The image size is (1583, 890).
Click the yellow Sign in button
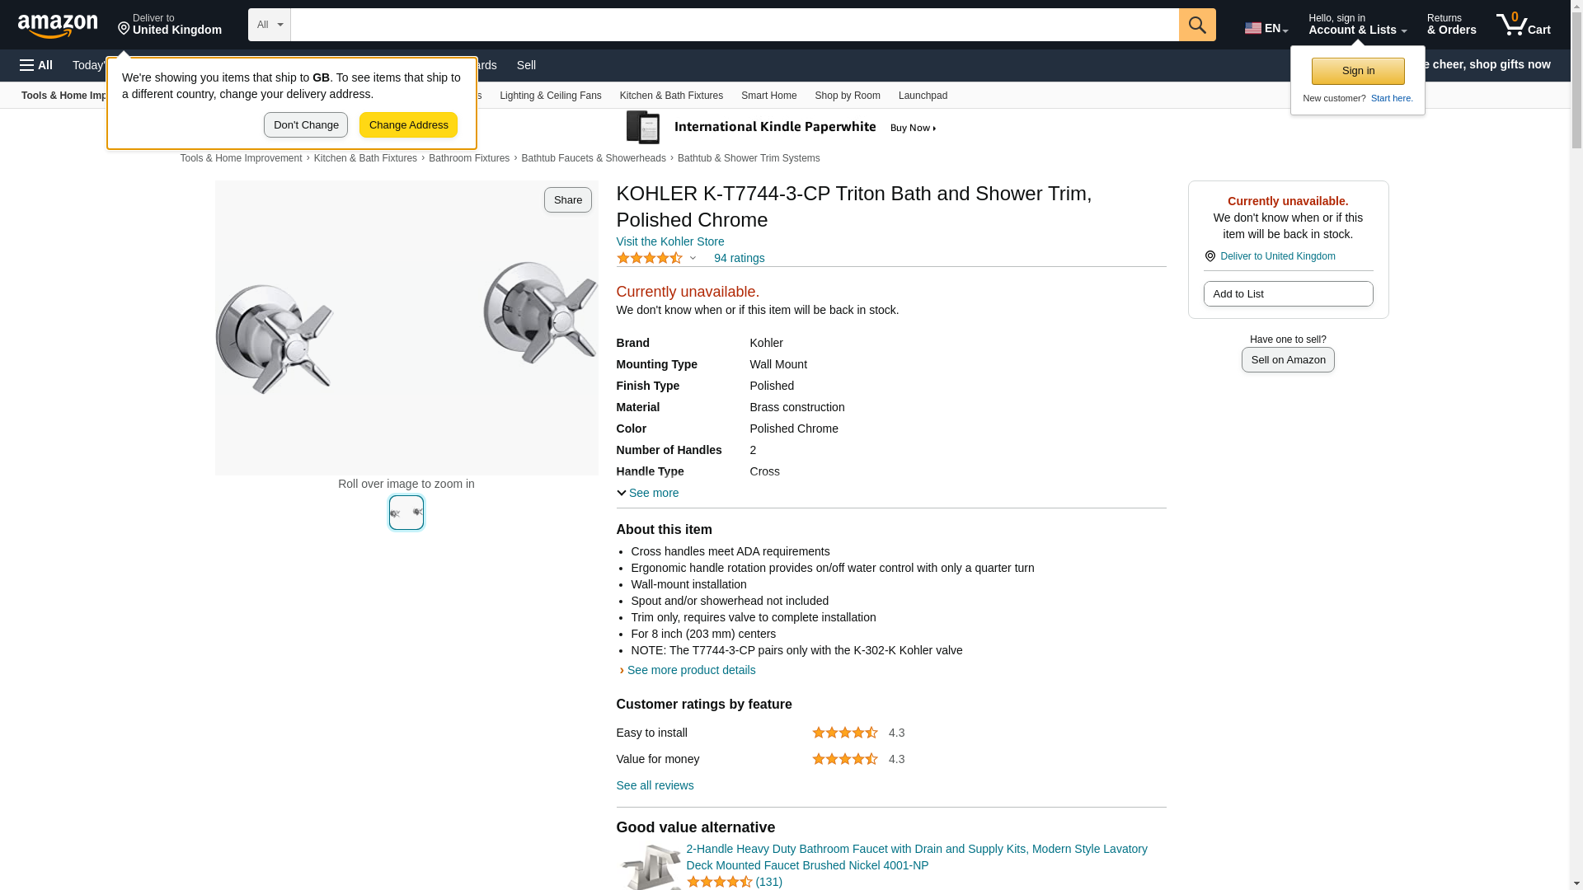(1358, 71)
